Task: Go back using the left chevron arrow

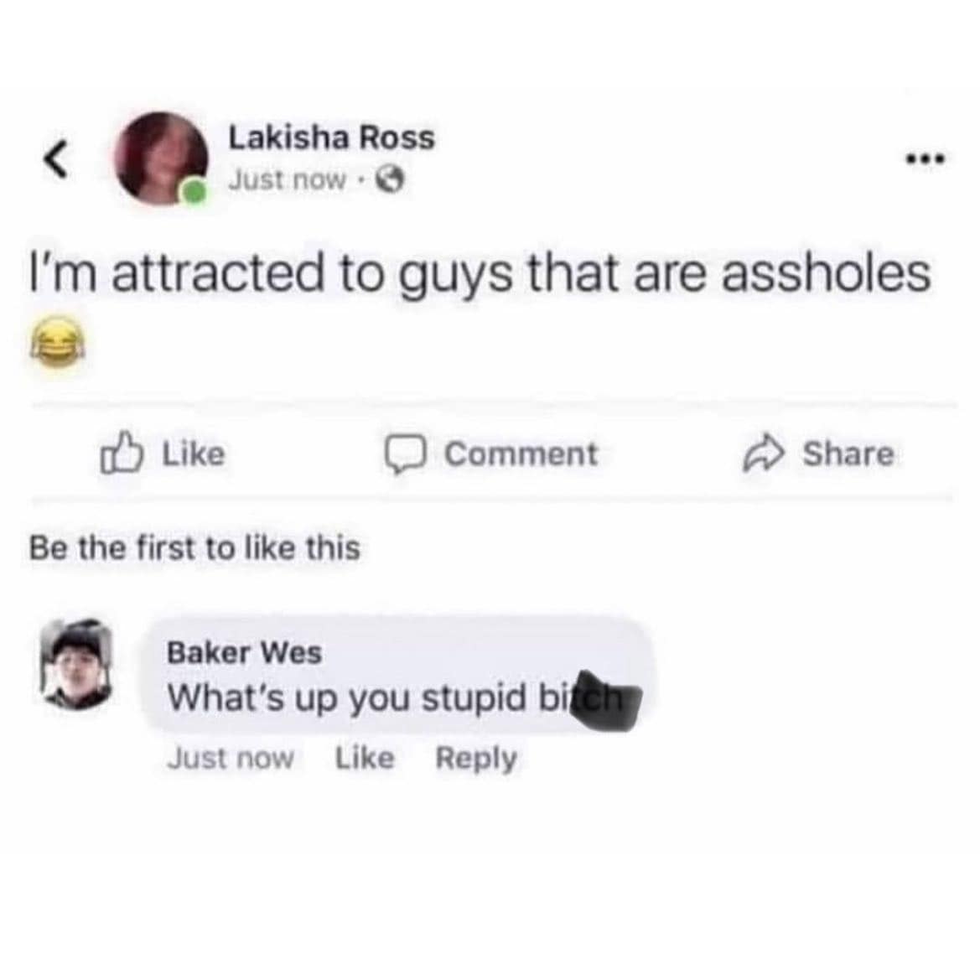Action: tap(55, 159)
